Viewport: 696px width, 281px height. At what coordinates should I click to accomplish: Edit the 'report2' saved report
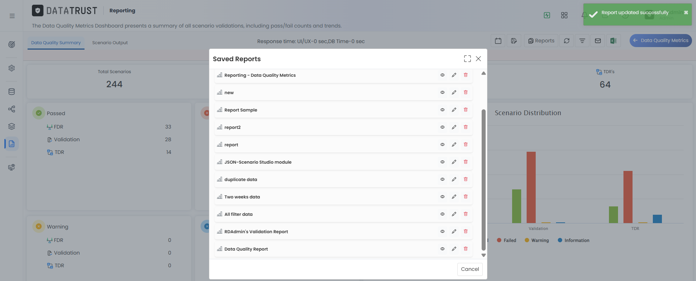[454, 127]
